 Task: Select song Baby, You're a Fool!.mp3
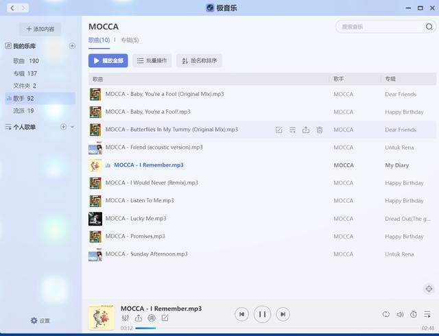(262, 112)
